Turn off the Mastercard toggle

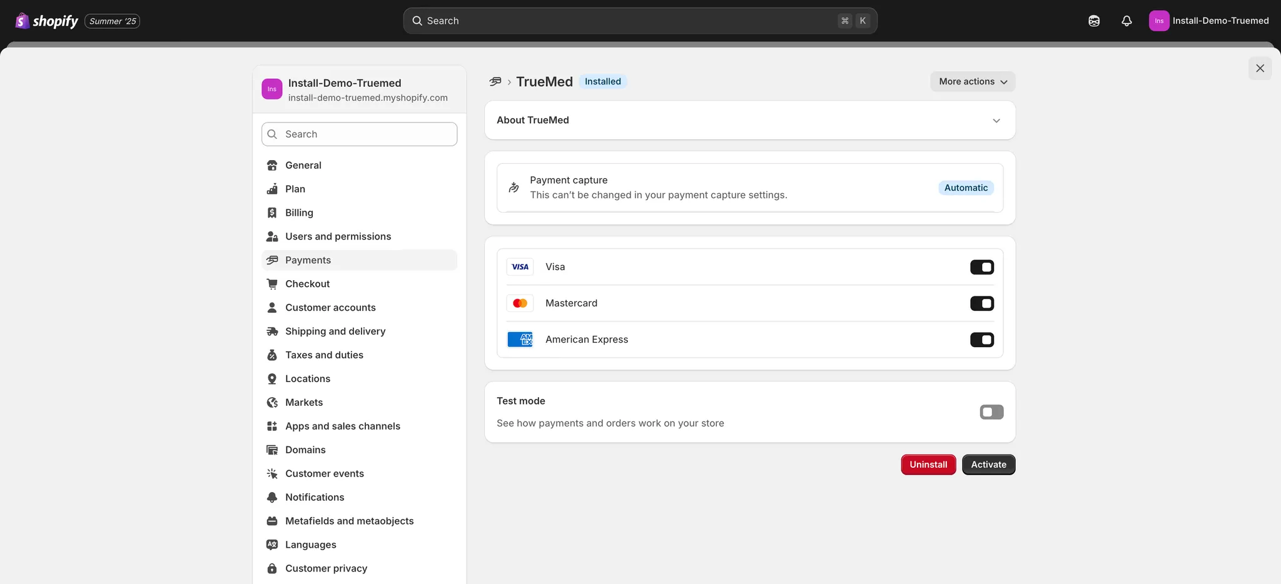981,303
